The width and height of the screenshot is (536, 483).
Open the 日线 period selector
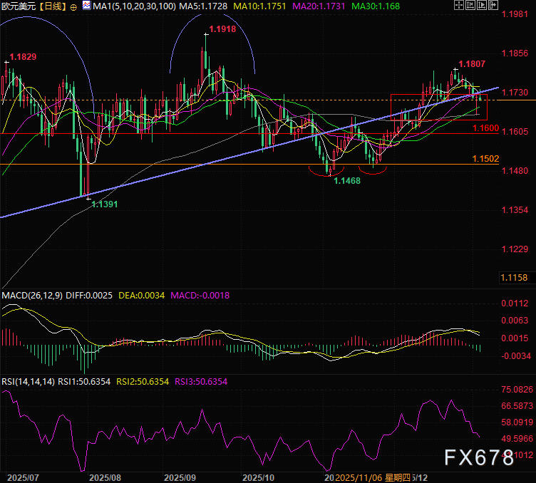pos(53,6)
